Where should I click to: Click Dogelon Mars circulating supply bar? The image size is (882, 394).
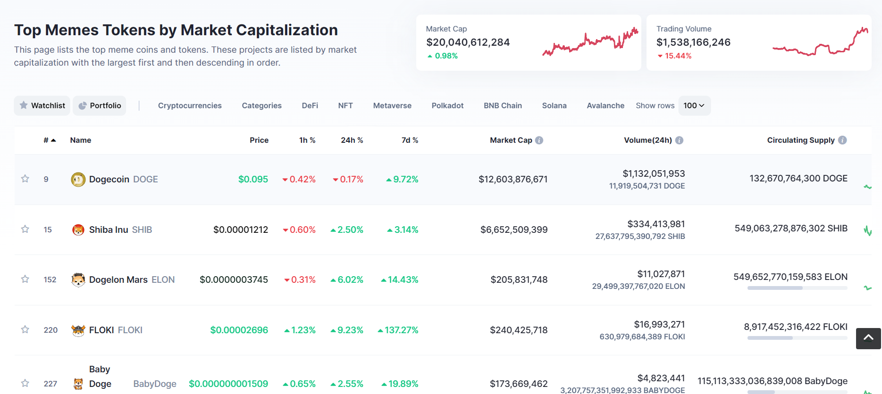tap(798, 288)
